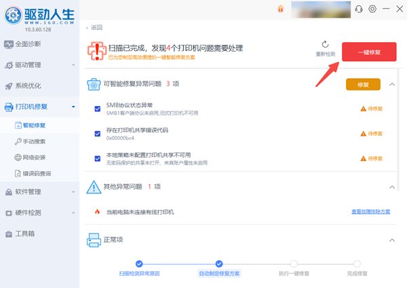Viewport: 407px width, 288px height.
Task: Uncheck 存在打印机共享错误代码 checkbox
Action: point(98,134)
